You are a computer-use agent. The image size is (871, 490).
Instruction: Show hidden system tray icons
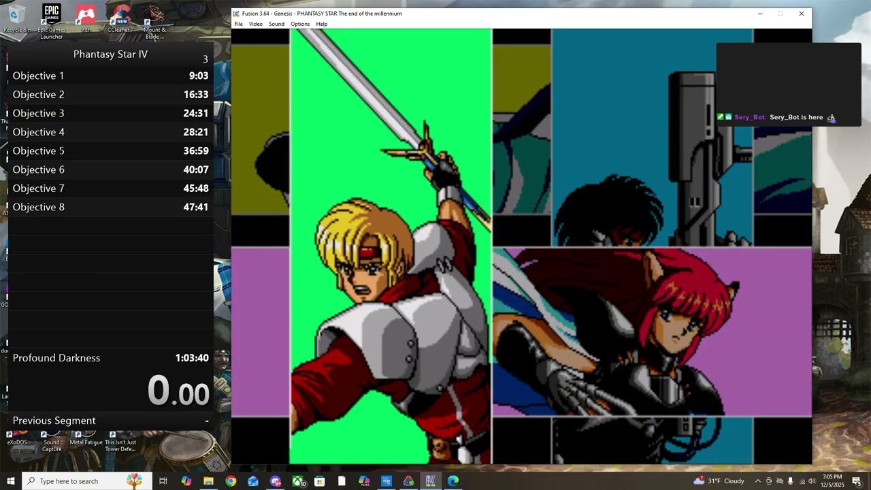point(757,481)
